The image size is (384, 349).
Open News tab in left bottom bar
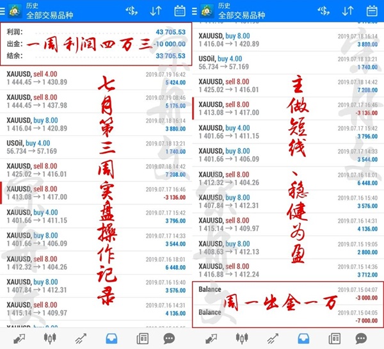(143, 339)
